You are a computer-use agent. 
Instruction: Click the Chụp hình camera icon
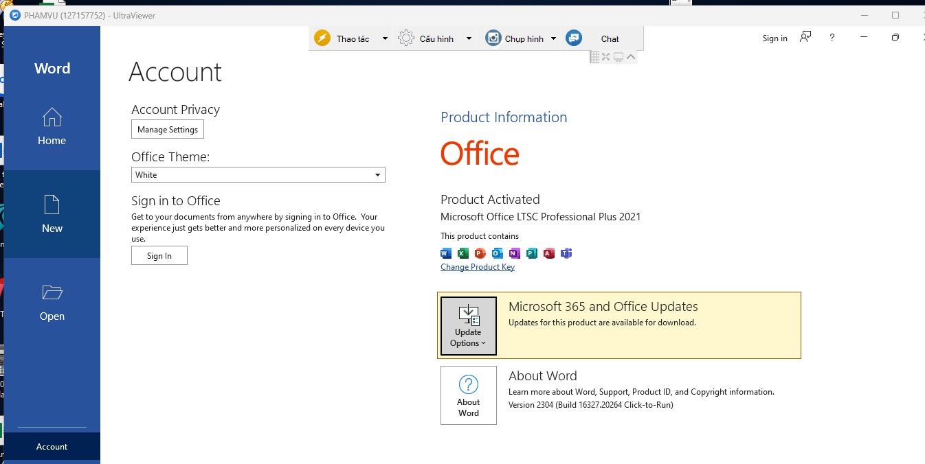coord(493,38)
